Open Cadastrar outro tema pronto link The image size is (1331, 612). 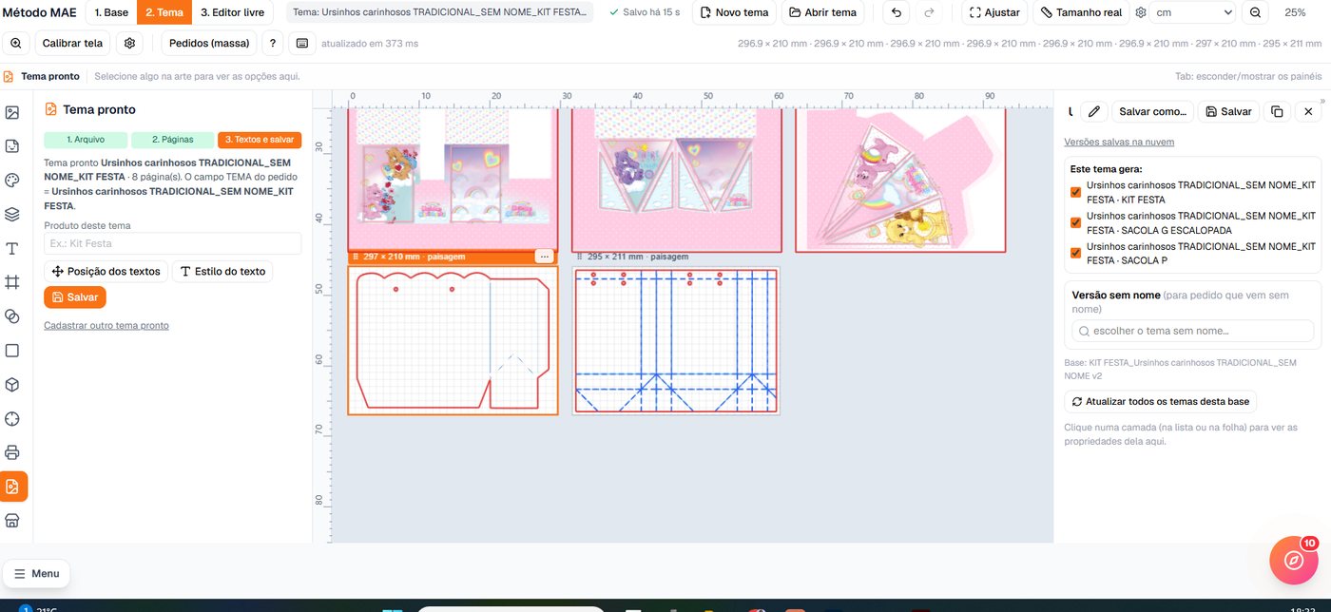(x=106, y=325)
